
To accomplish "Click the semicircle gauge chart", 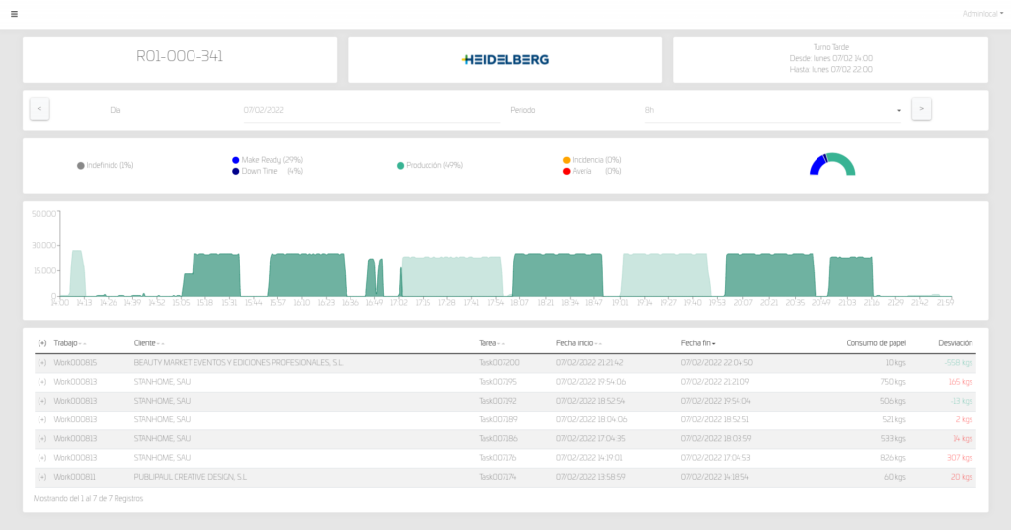I will click(832, 164).
